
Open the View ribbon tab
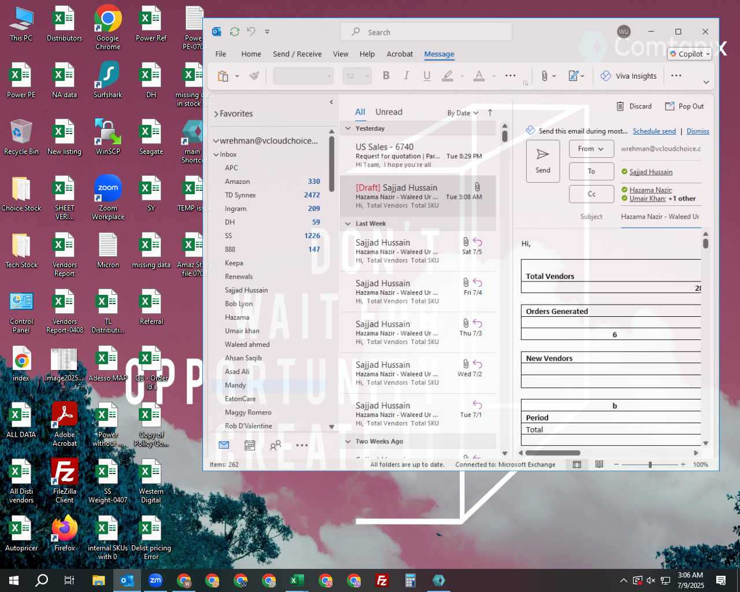pyautogui.click(x=341, y=54)
